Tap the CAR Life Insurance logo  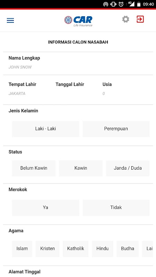[78, 21]
